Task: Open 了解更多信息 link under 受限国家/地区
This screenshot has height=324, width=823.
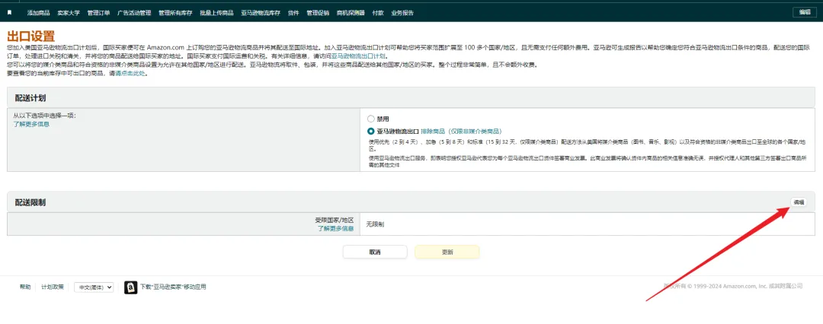Action: point(335,229)
